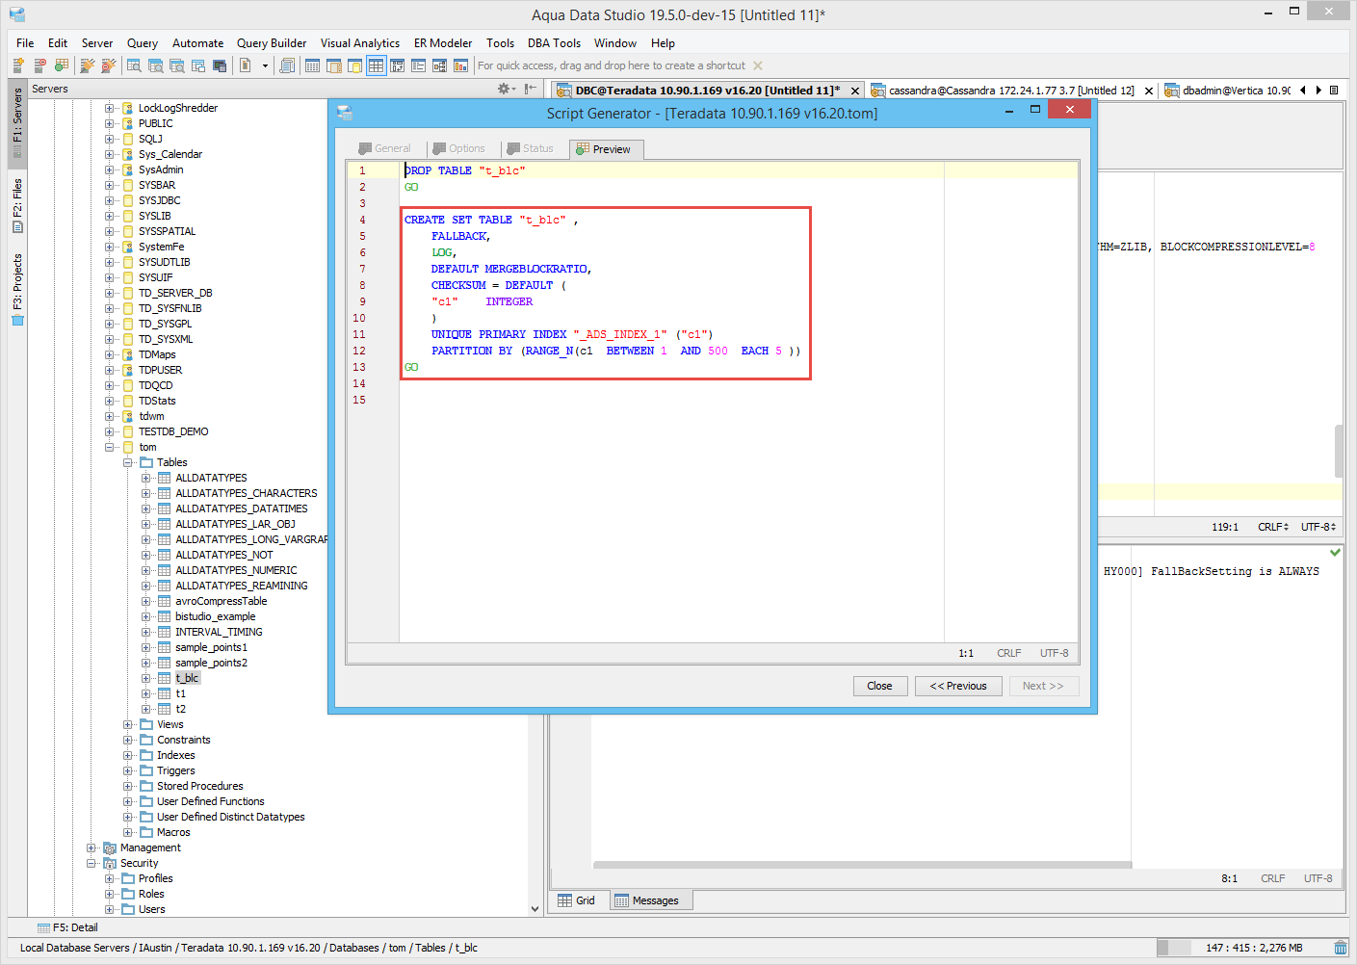1357x965 pixels.
Task: Switch to the Grid results tab
Action: click(x=577, y=900)
